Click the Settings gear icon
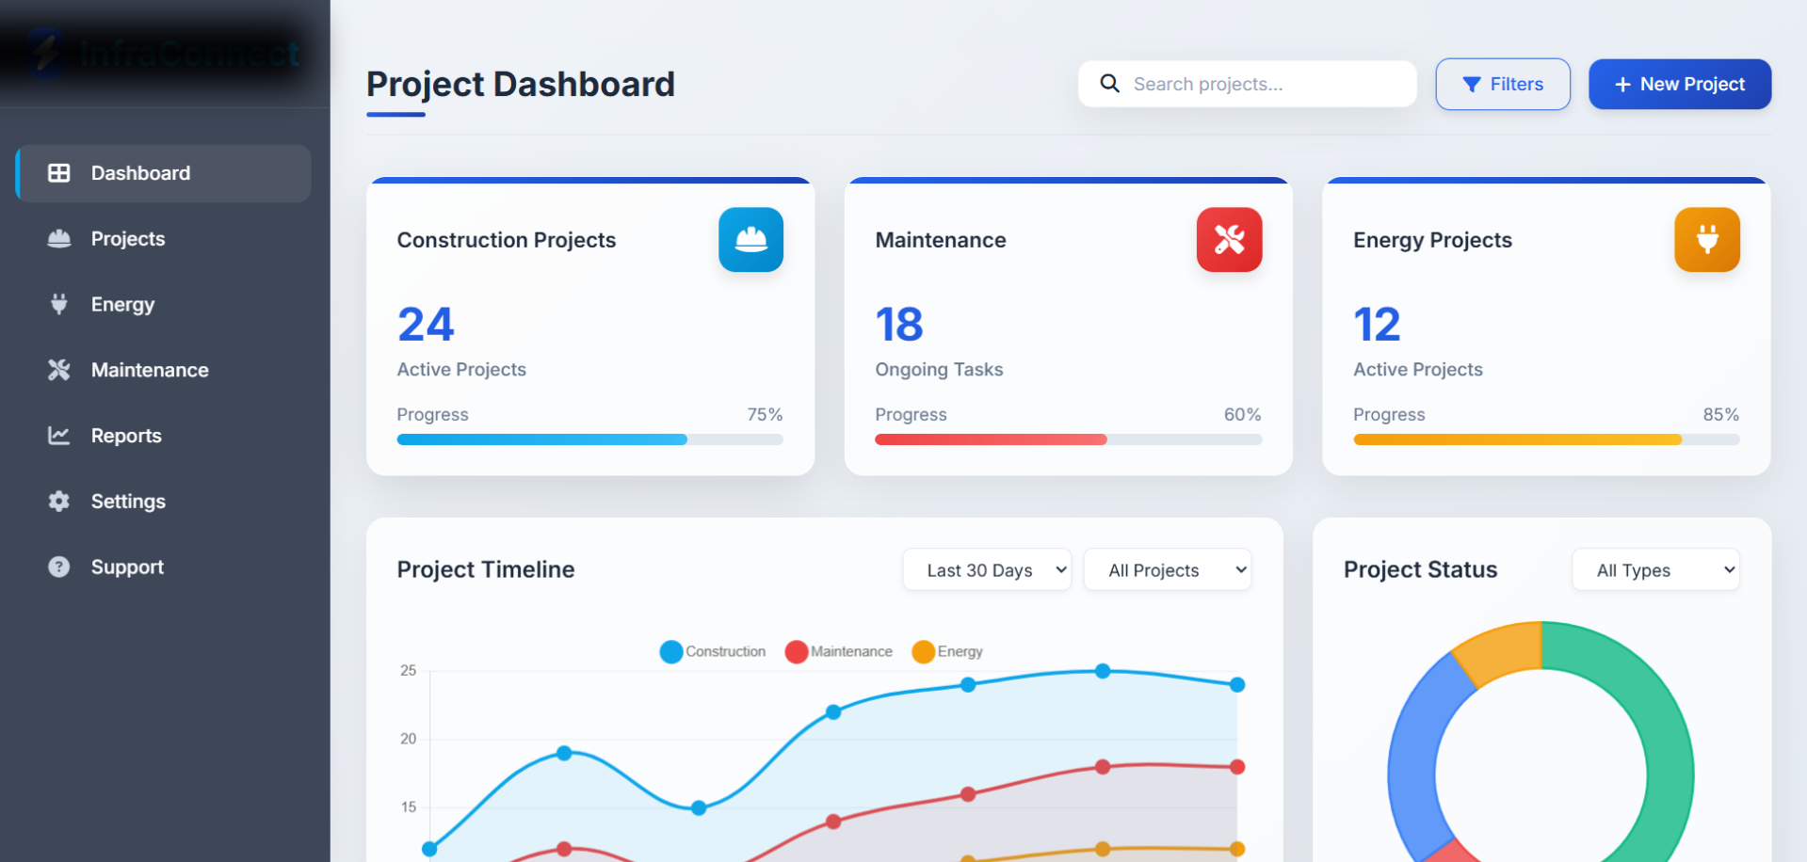Screen dimensions: 1807x862 58,501
